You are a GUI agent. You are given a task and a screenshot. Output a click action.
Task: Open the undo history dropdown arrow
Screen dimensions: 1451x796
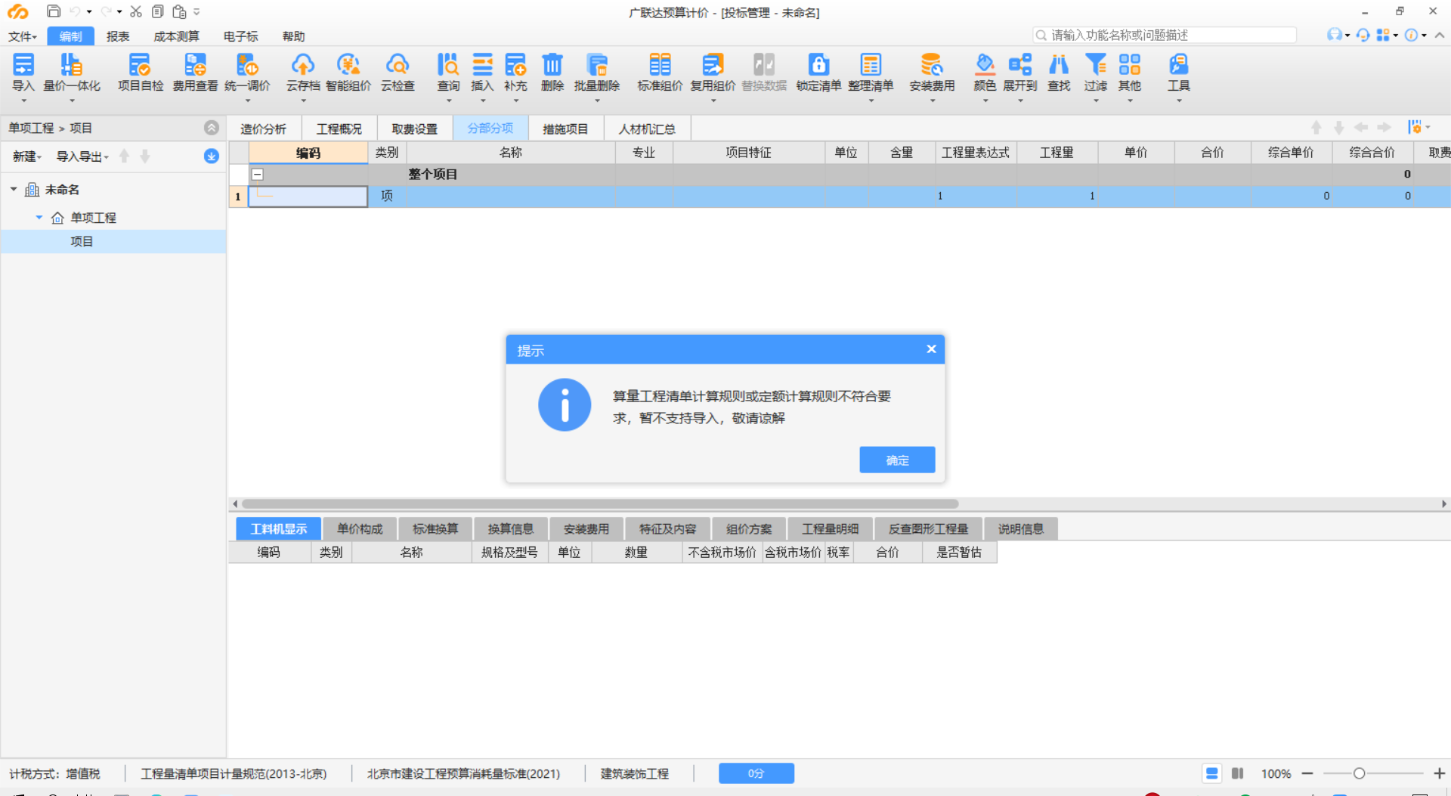89,12
